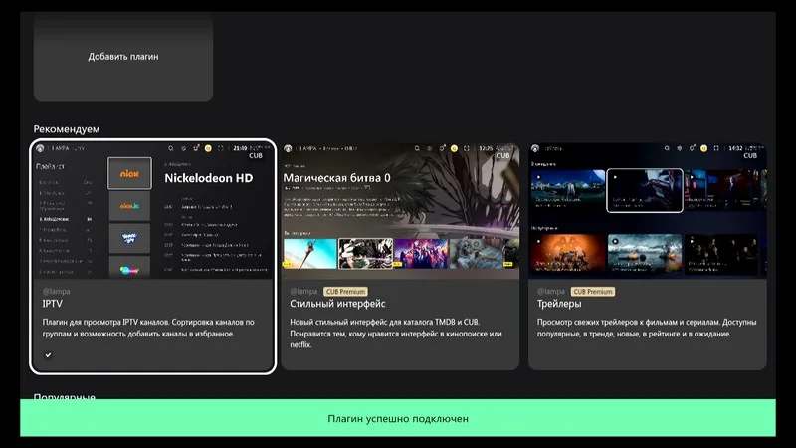
Task: Click the description "Плагин для просмотра IPTV каналов"
Action: point(148,328)
